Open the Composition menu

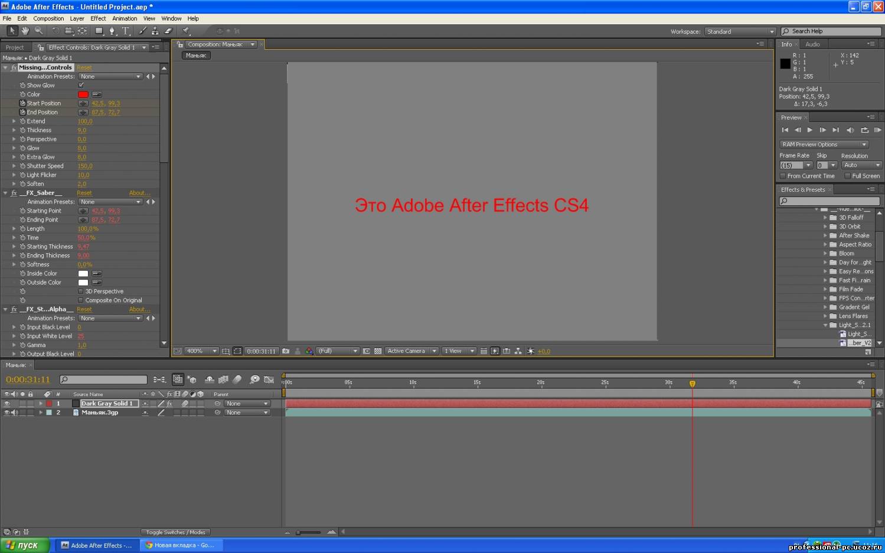point(48,18)
